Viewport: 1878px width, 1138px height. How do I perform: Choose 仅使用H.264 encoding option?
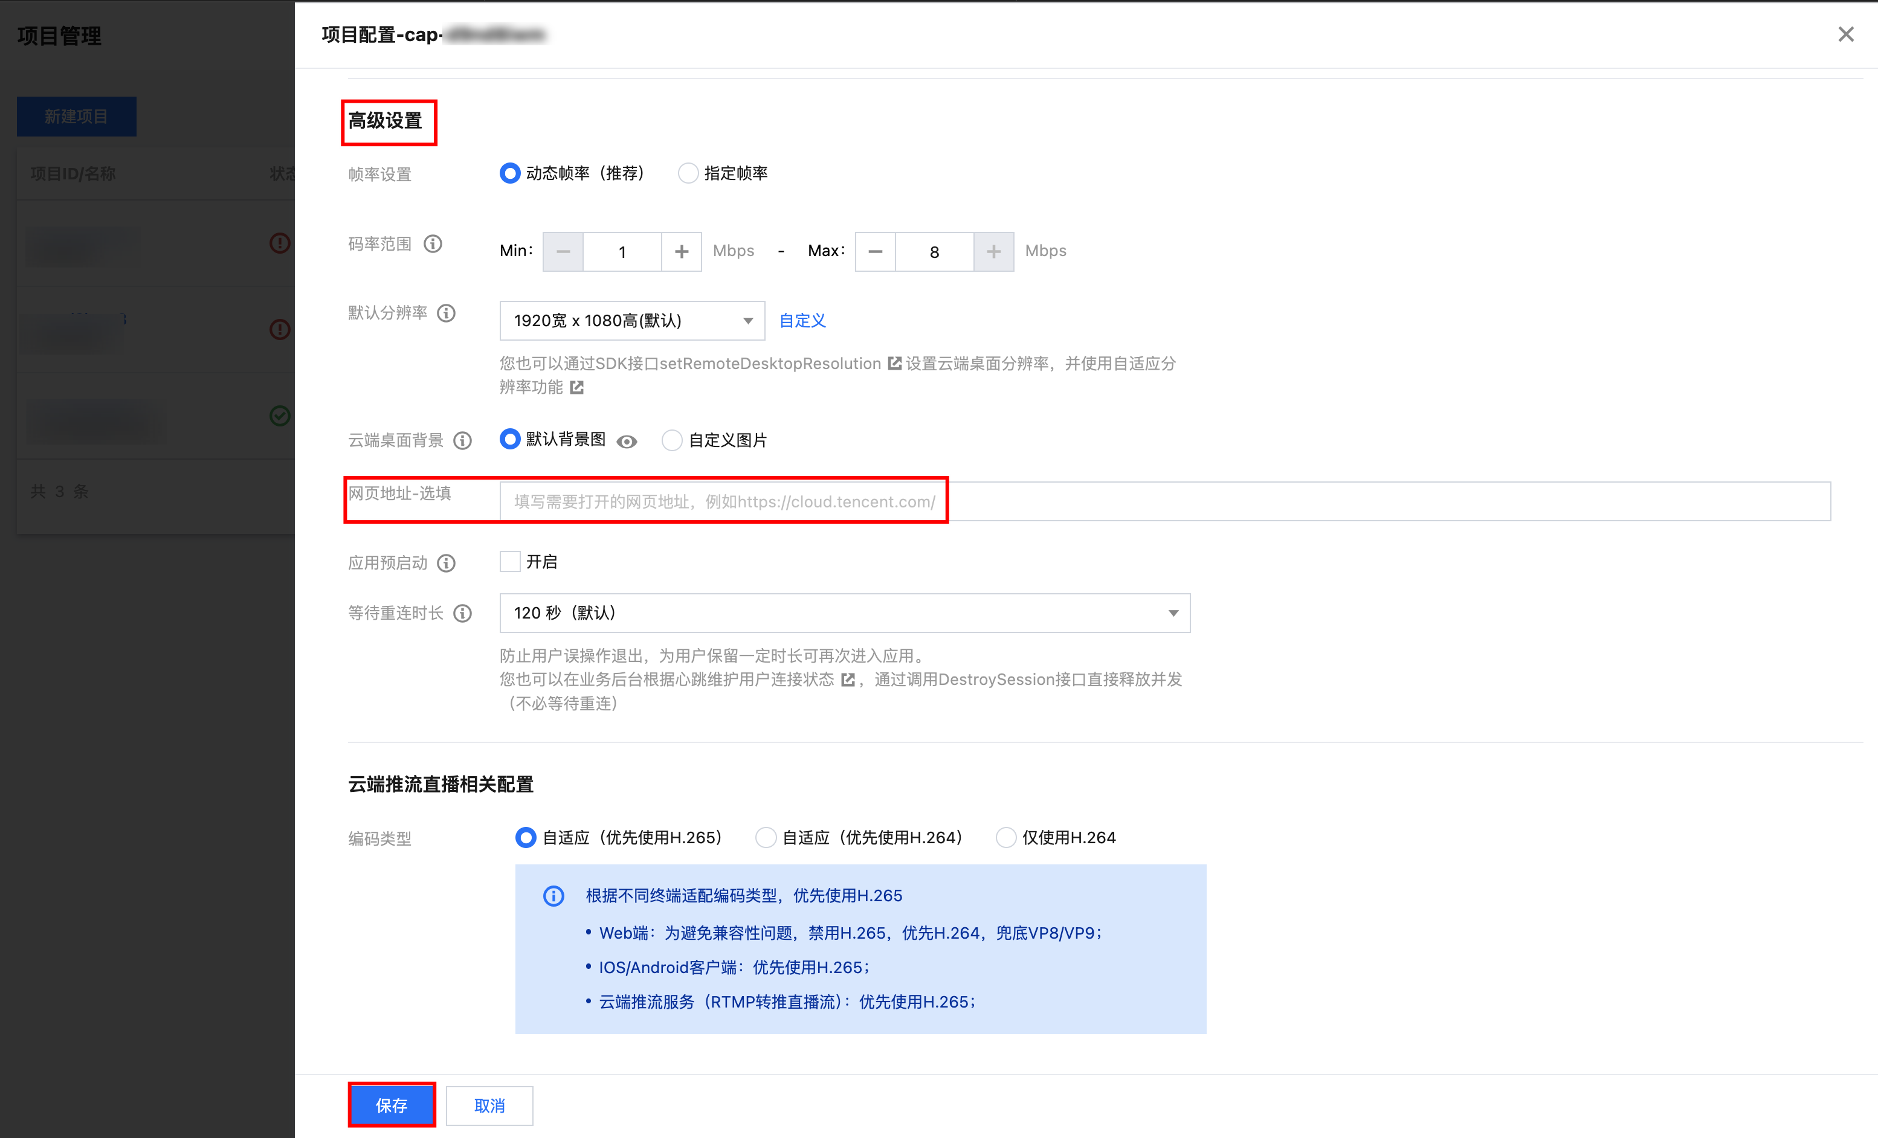coord(1005,838)
